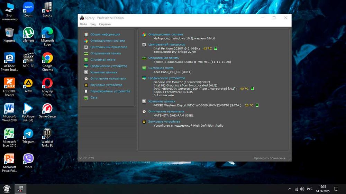Click the drive temperature value 26 °C
The width and height of the screenshot is (346, 194).
click(249, 106)
